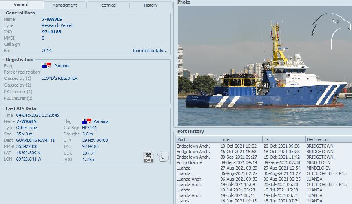
Task: Open the 7-WAVES vessel photo
Action: pyautogui.click(x=264, y=66)
